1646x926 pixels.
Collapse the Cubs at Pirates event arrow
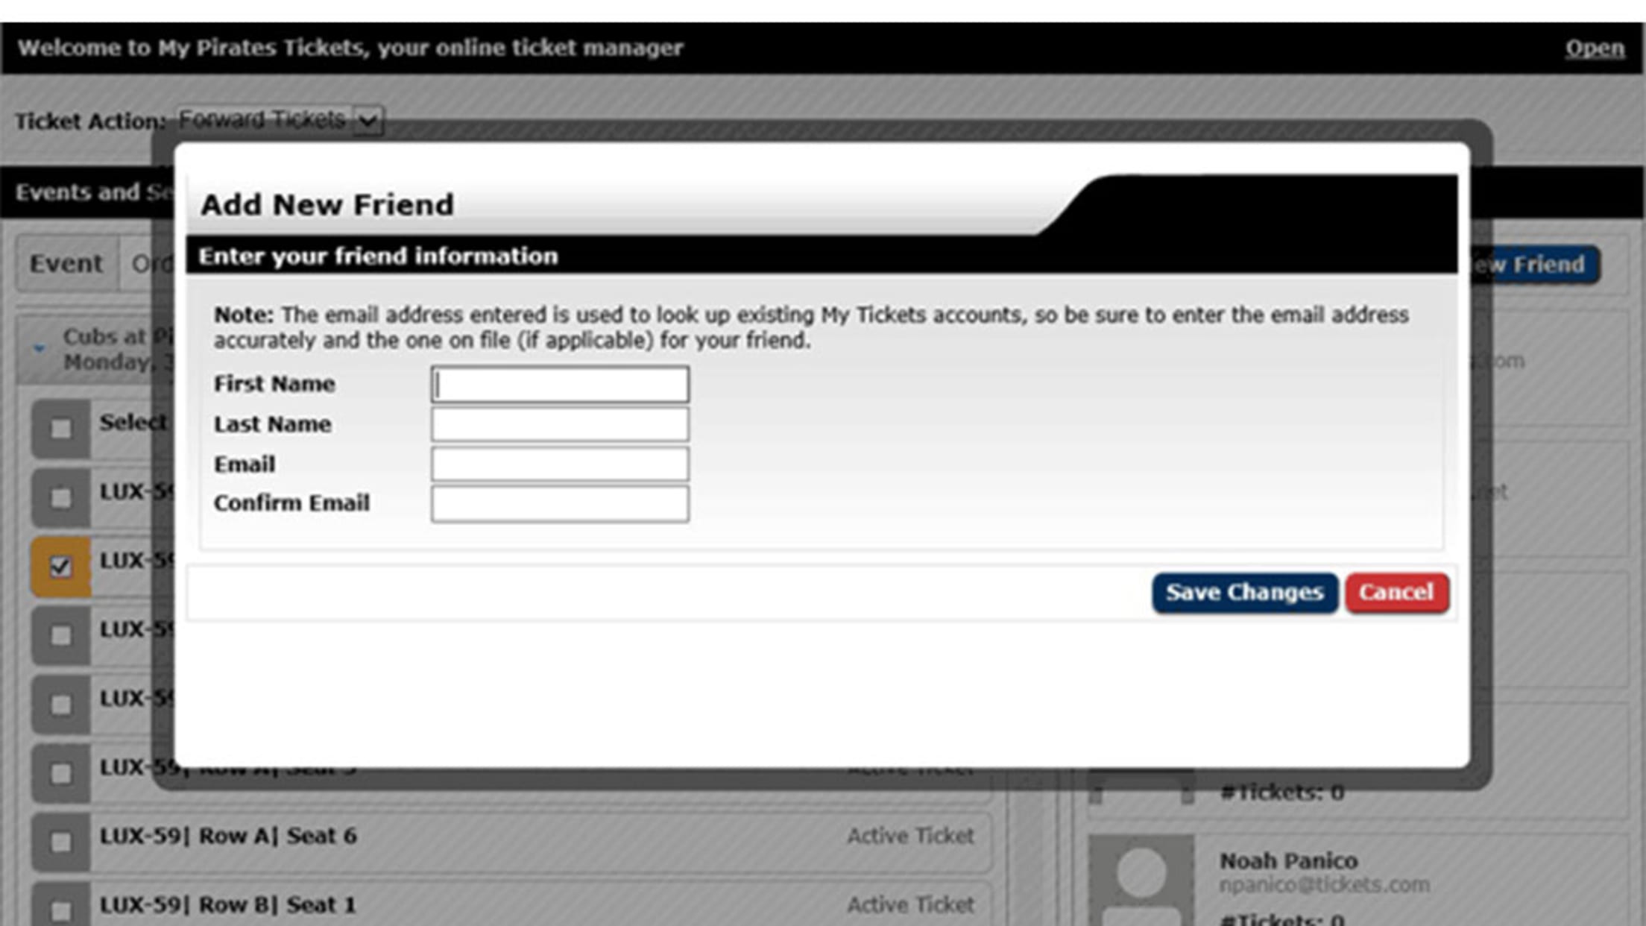40,348
